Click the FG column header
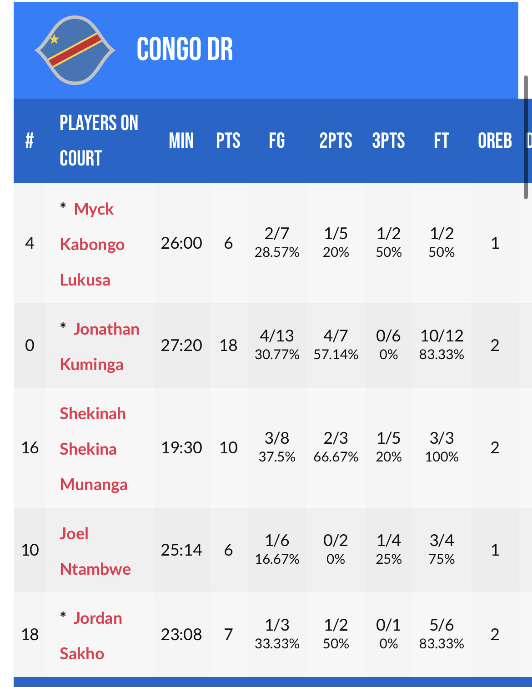Image resolution: width=532 pixels, height=687 pixels. tap(277, 140)
